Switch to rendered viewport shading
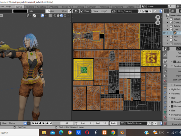 [65, 15]
